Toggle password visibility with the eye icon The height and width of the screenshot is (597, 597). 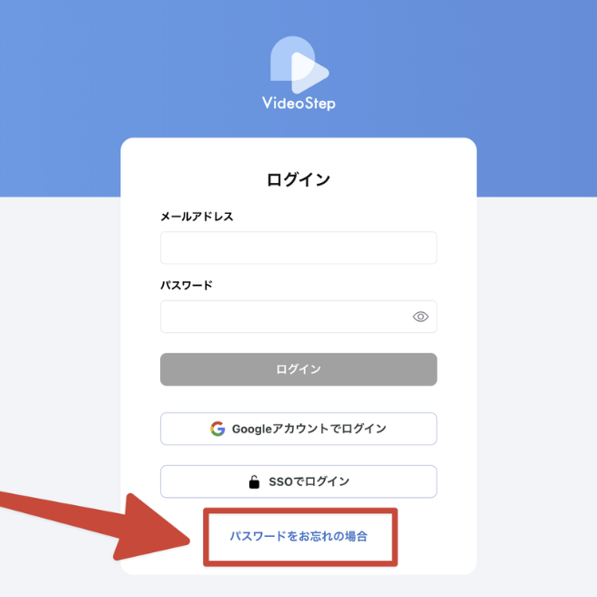point(420,317)
